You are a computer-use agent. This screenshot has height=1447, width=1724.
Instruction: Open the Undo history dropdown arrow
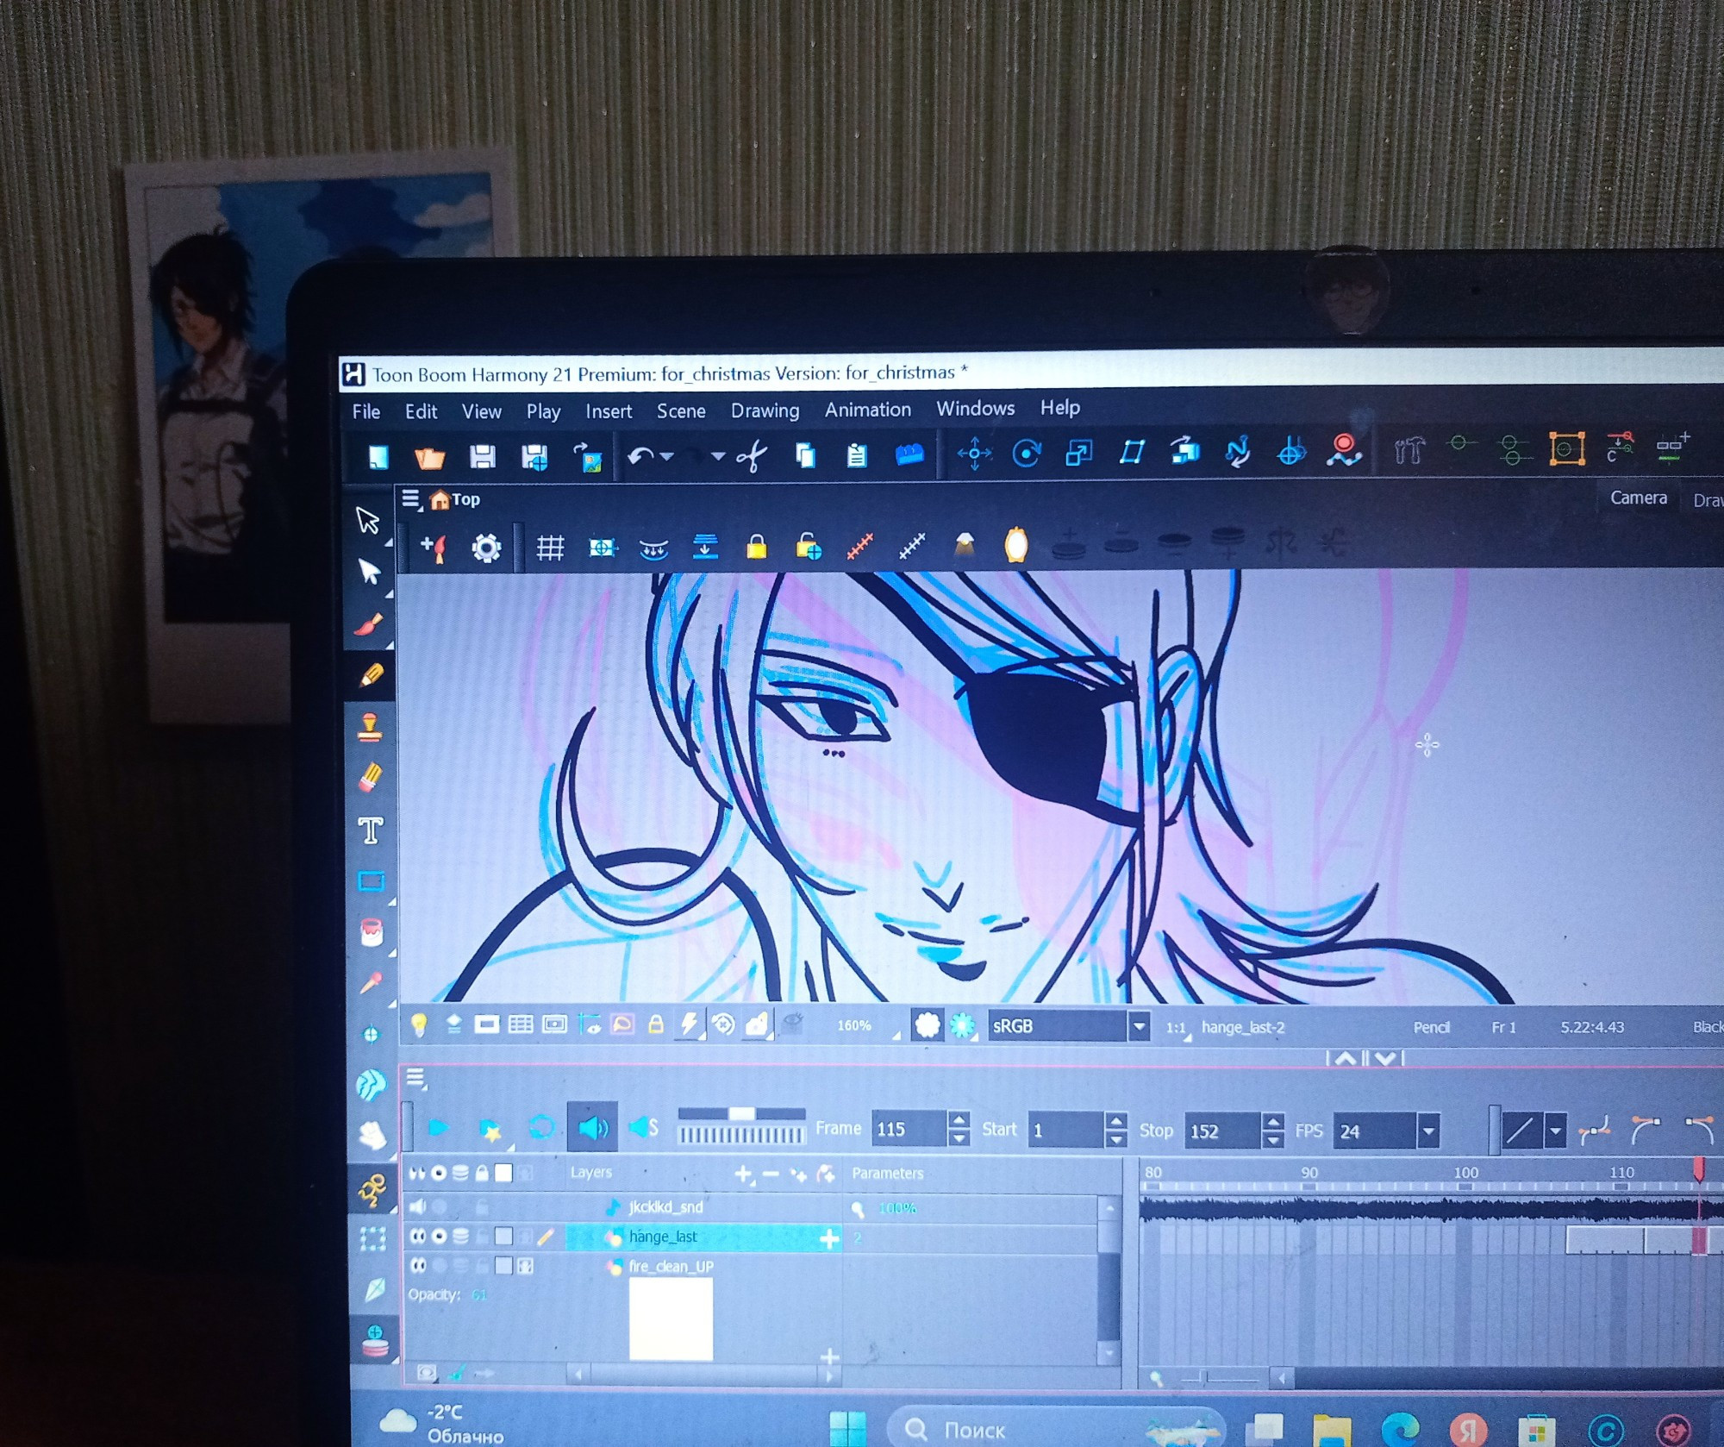[666, 457]
